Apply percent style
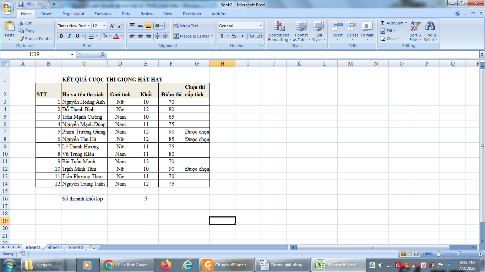Screen dimensions: 485x272 tap(234, 36)
